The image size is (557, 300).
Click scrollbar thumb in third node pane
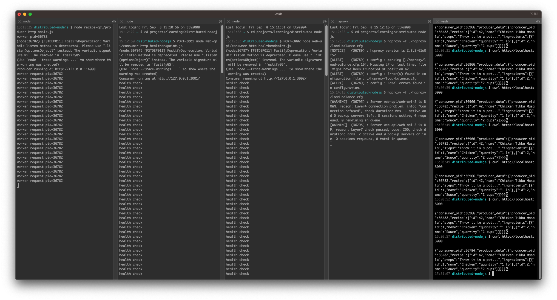point(326,51)
